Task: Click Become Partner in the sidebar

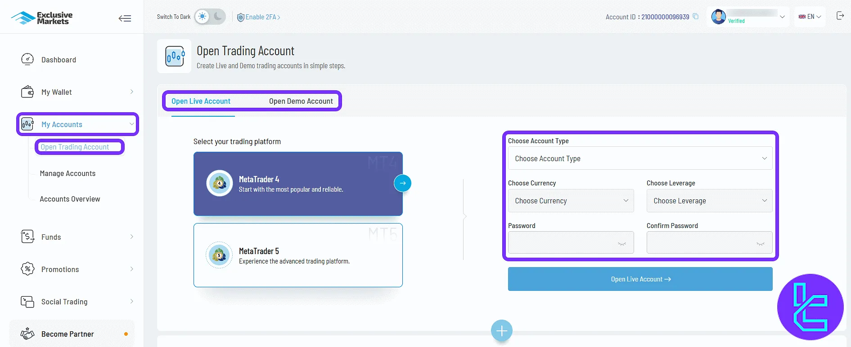Action: 72,334
